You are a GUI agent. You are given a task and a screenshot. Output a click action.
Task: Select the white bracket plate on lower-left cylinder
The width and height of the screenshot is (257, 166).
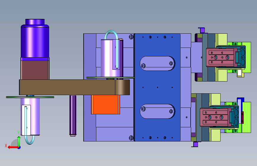click(x=26, y=120)
